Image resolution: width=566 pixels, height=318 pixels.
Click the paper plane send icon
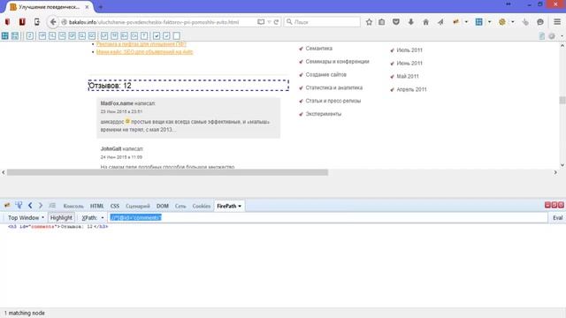pyautogui.click(x=440, y=22)
